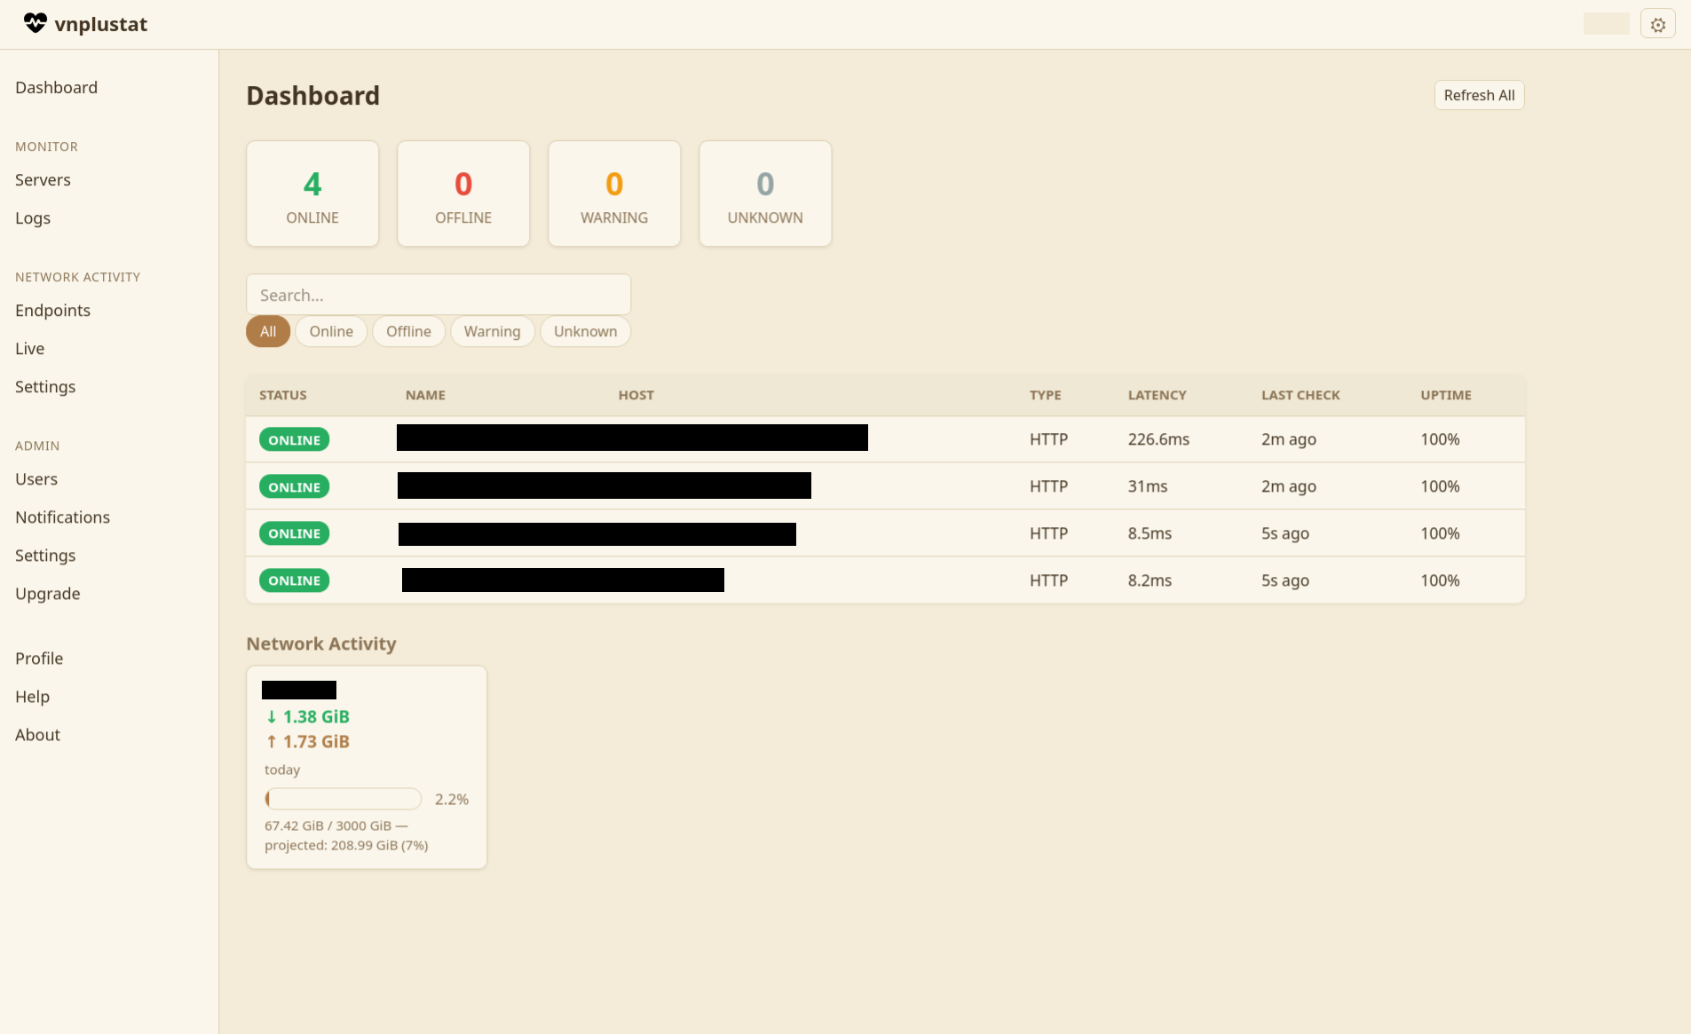The width and height of the screenshot is (1691, 1034).
Task: Click the Refresh All button
Action: pyautogui.click(x=1478, y=95)
